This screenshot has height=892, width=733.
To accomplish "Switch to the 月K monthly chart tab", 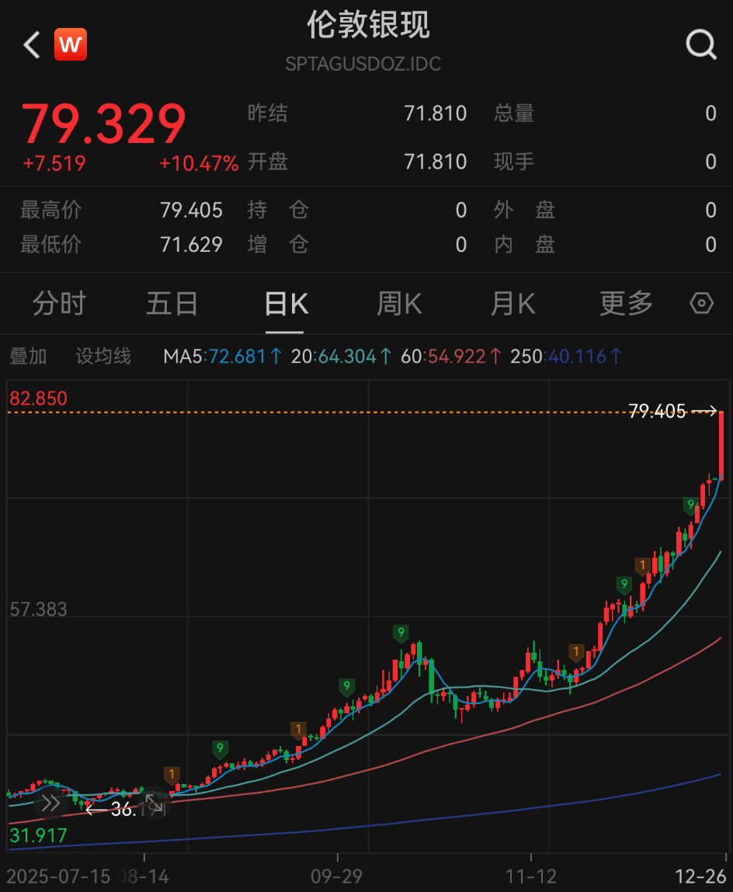I will click(512, 304).
